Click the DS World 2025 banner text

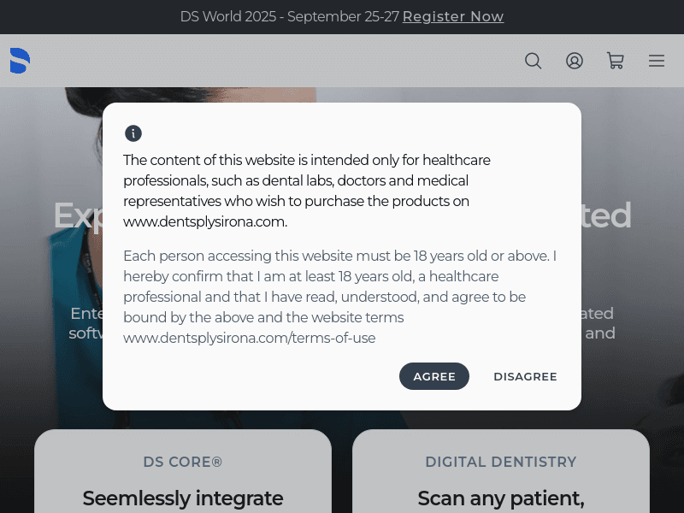[x=289, y=16]
